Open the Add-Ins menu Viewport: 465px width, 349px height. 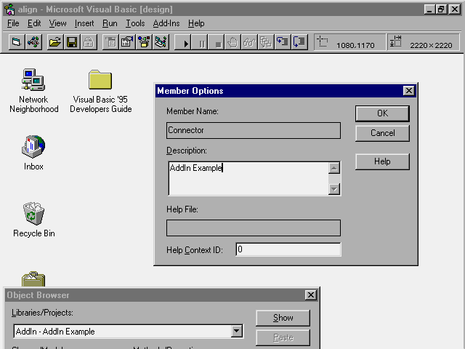tap(167, 23)
